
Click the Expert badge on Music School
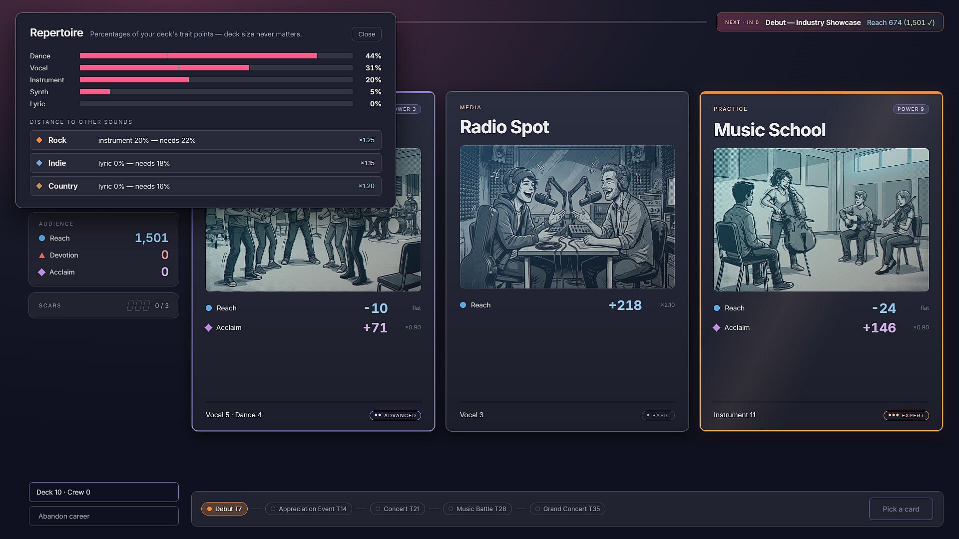click(x=906, y=415)
